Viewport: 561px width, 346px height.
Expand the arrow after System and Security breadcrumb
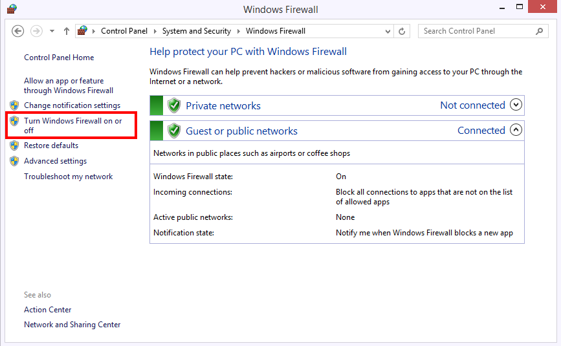(239, 32)
